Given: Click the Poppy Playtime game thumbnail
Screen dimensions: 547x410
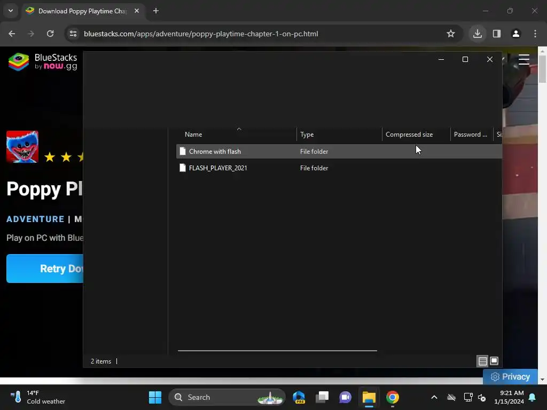Looking at the screenshot, I should [x=22, y=147].
